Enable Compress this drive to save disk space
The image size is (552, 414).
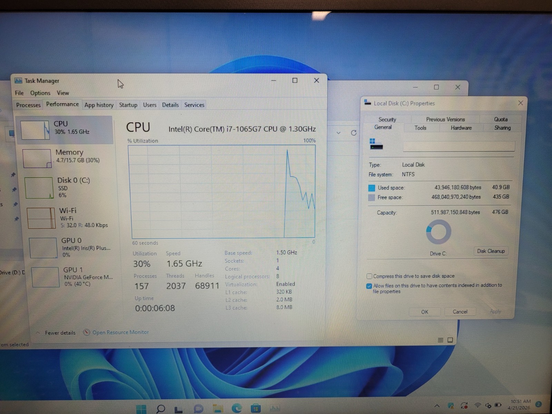pos(369,276)
